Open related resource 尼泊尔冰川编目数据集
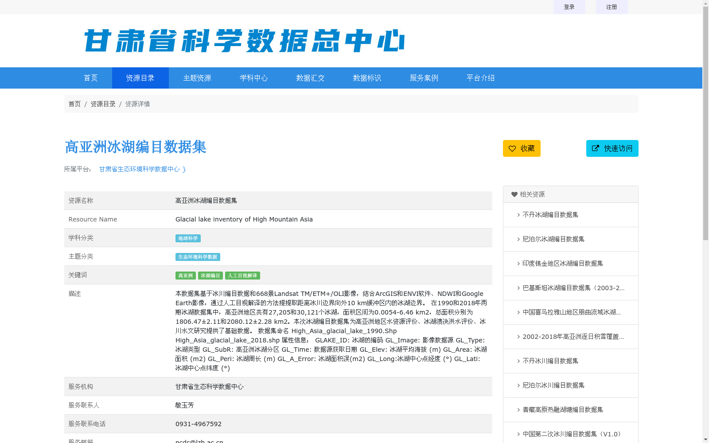Image resolution: width=709 pixels, height=443 pixels. tap(553, 385)
